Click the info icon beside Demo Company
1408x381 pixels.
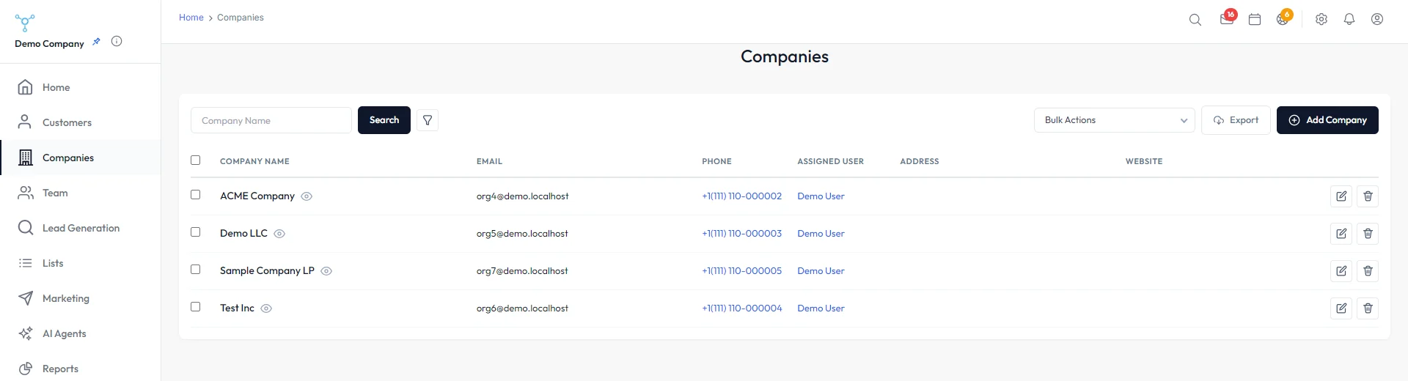(x=117, y=41)
